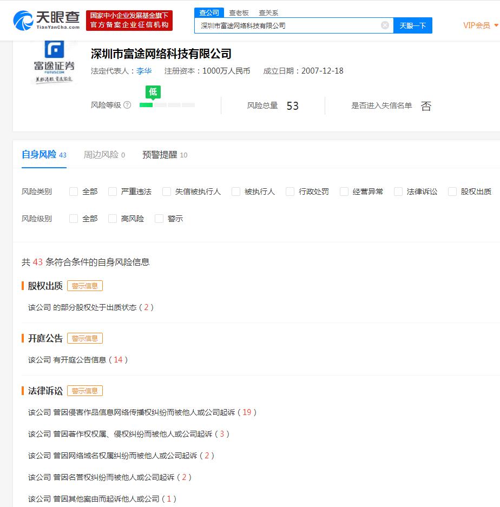This screenshot has height=507, width=500.
Task: Click the risk level progress bar
Action: pyautogui.click(x=167, y=105)
